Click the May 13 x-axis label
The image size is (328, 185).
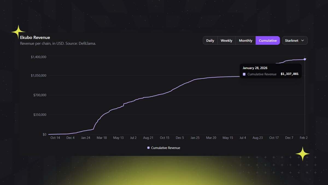click(118, 138)
